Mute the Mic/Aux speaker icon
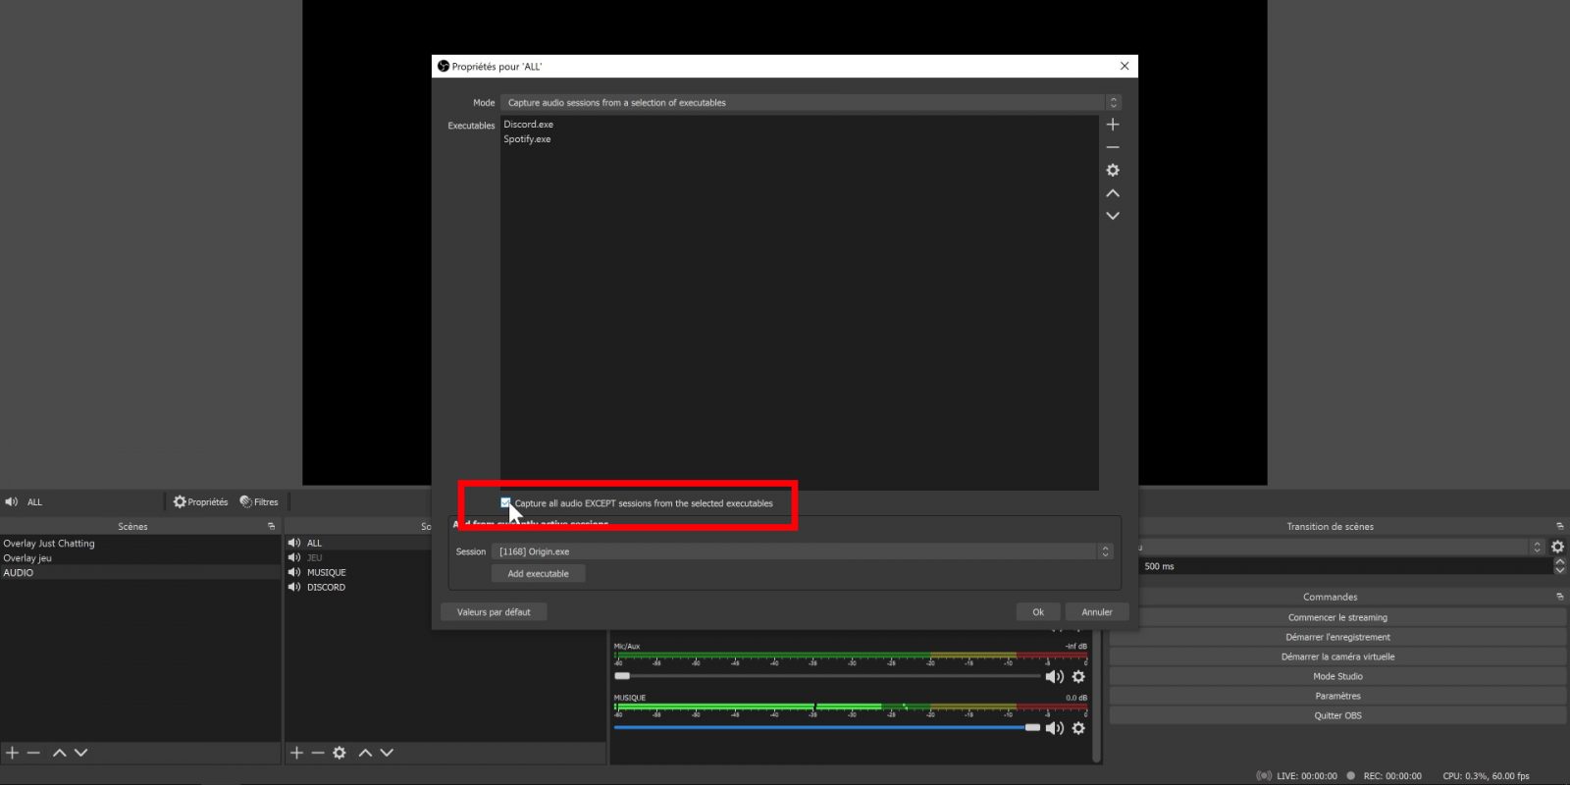Image resolution: width=1570 pixels, height=785 pixels. (1054, 677)
